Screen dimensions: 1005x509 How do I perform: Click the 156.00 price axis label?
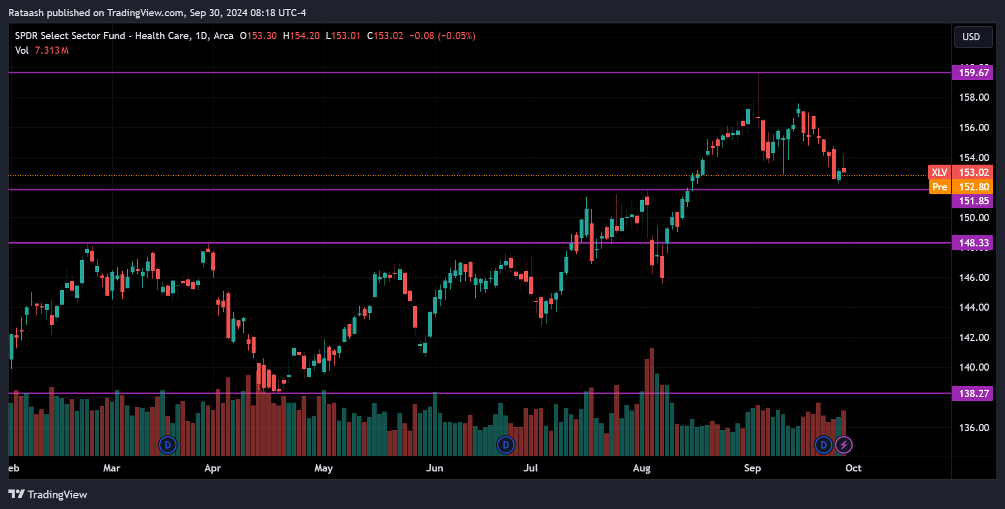974,128
